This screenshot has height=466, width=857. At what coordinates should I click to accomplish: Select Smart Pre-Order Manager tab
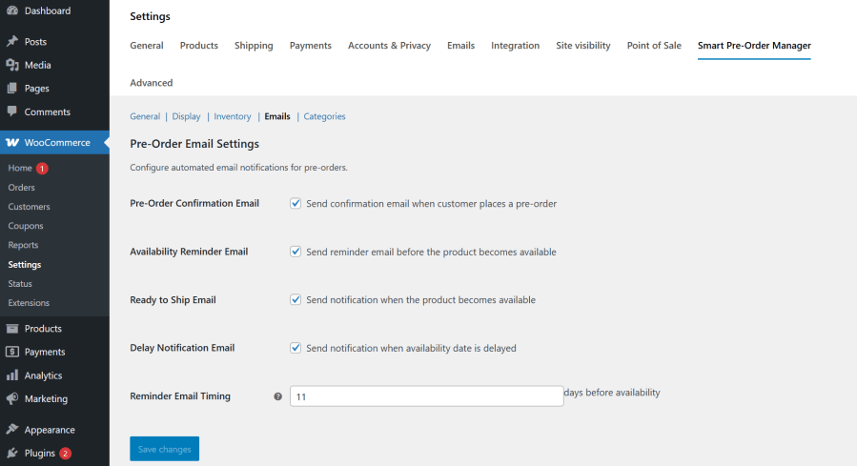pyautogui.click(x=754, y=46)
